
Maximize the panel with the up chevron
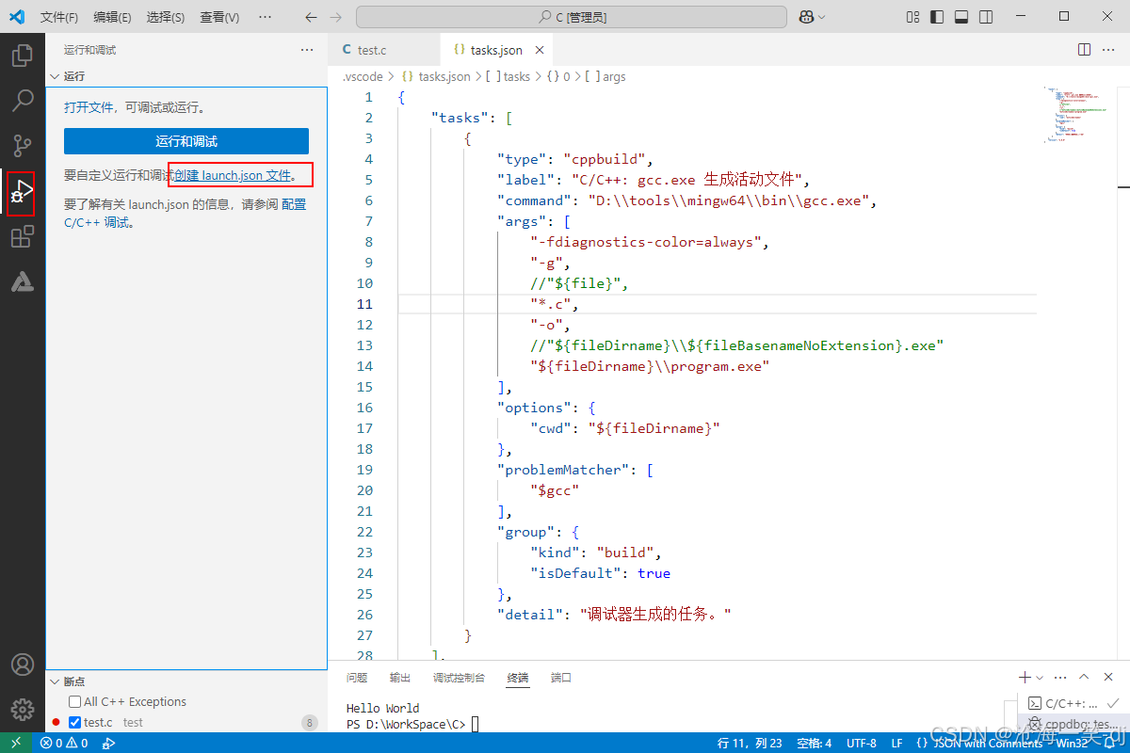point(1084,677)
